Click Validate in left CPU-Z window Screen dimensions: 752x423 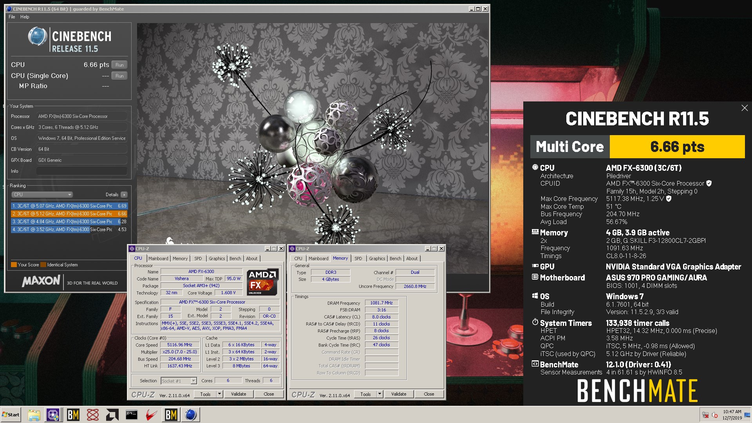[239, 394]
